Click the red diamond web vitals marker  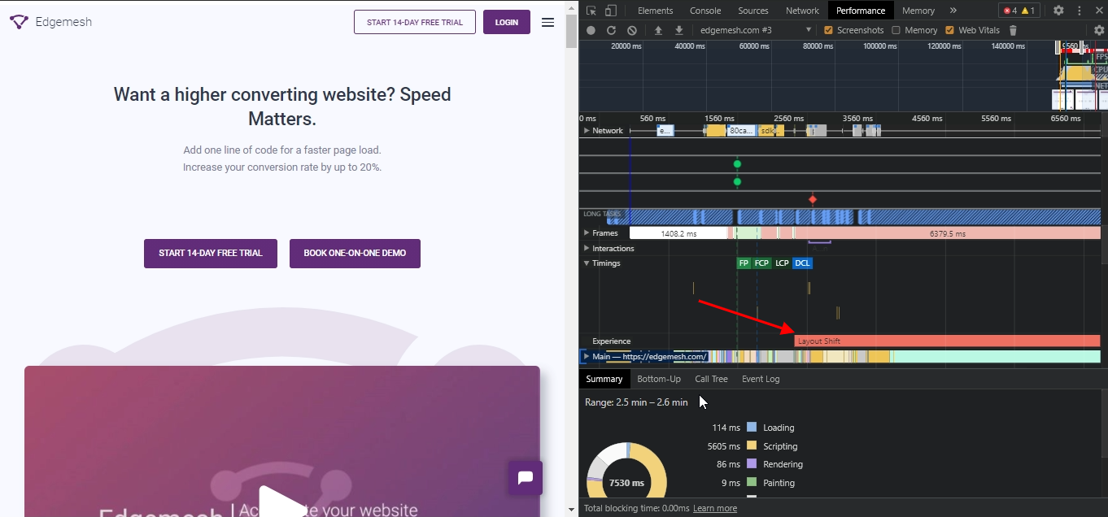(x=812, y=199)
